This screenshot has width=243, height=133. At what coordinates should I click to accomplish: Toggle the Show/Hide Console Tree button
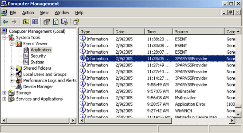[x=35, y=22]
